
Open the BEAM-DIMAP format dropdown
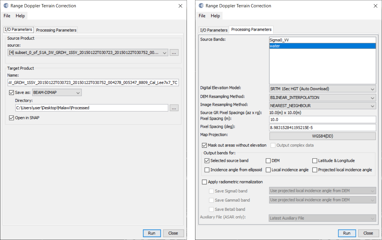pyautogui.click(x=57, y=93)
